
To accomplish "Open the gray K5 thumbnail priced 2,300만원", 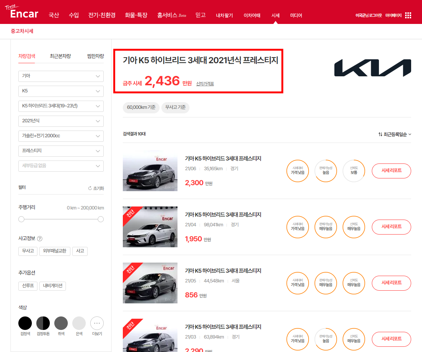I will pos(150,171).
